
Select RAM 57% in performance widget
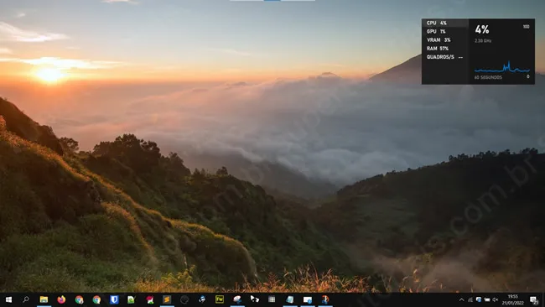(445, 49)
